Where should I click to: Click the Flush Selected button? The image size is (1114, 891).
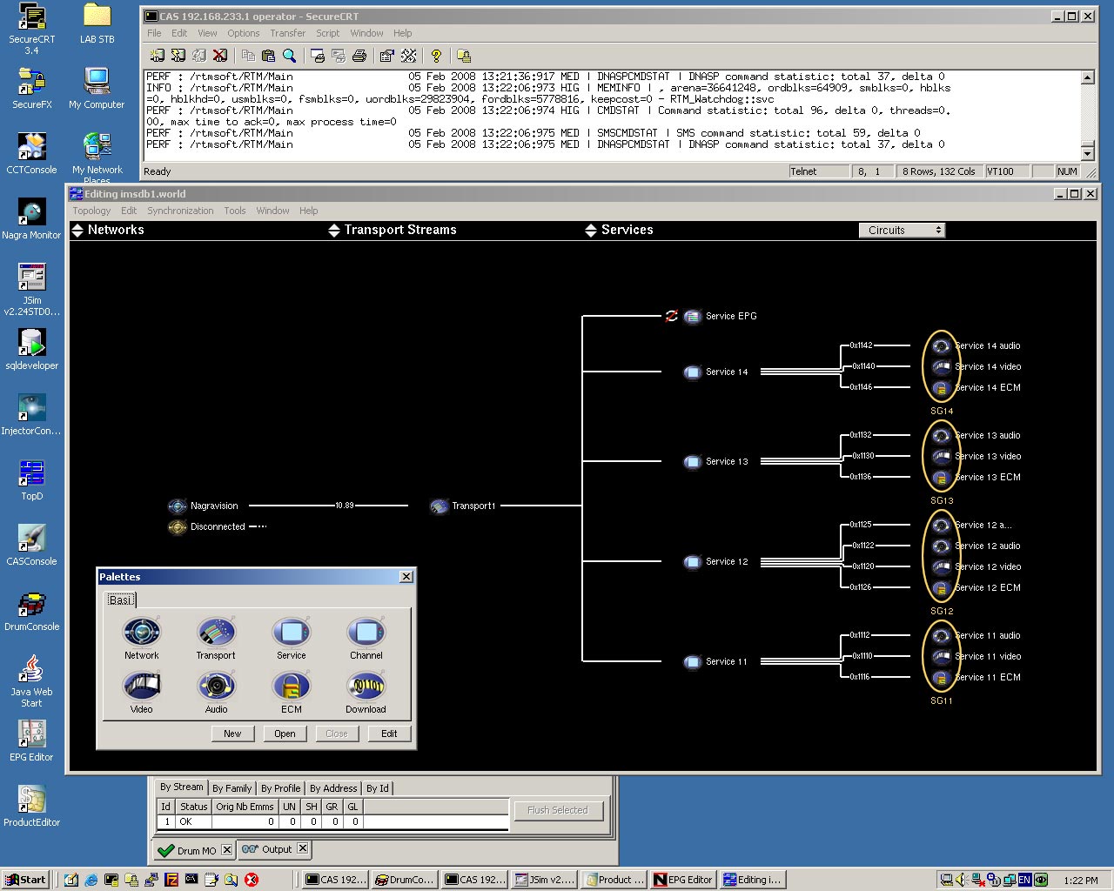(x=558, y=810)
